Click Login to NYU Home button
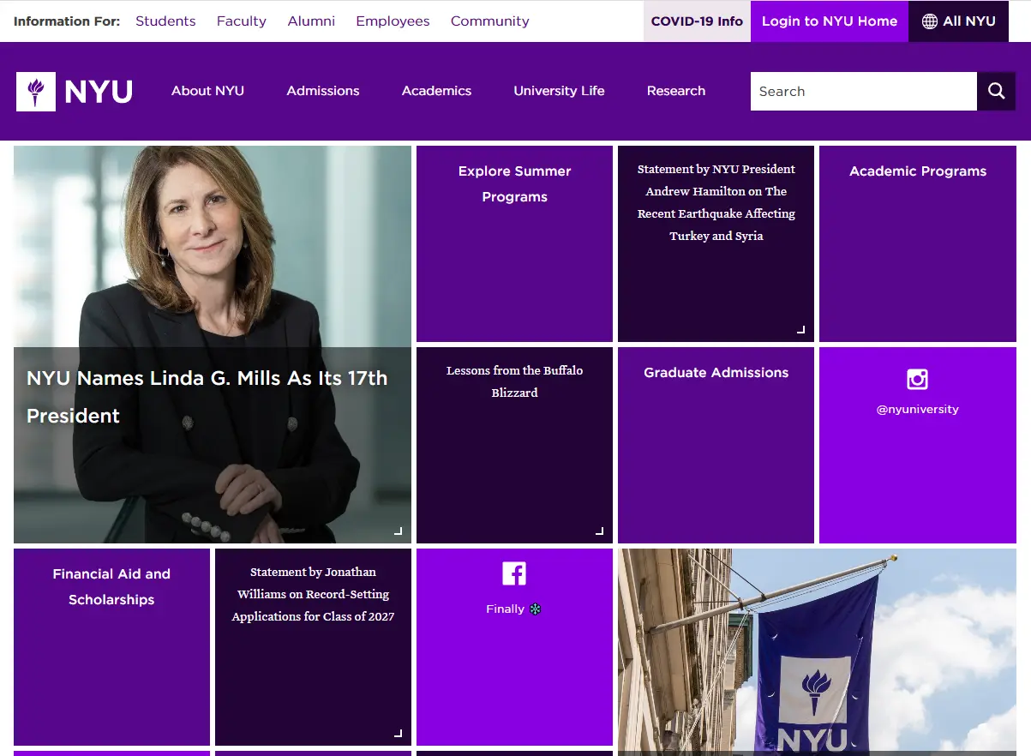Screen dimensions: 1031x756 (829, 21)
